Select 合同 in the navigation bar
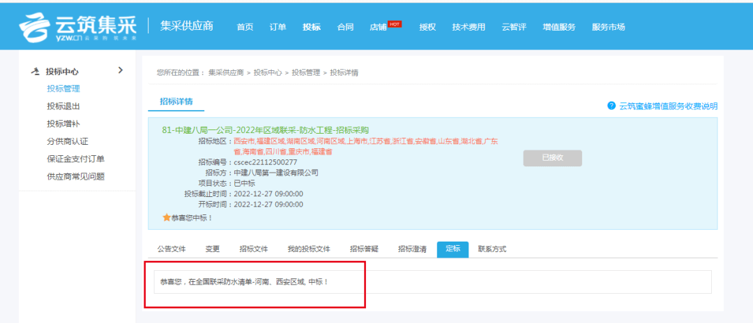This screenshot has height=323, width=753. [345, 27]
